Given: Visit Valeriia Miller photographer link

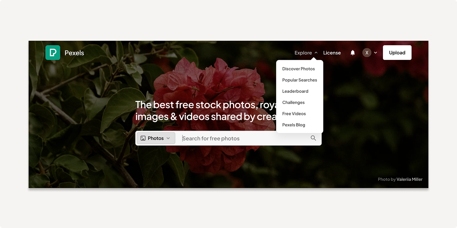Looking at the screenshot, I should (x=410, y=179).
